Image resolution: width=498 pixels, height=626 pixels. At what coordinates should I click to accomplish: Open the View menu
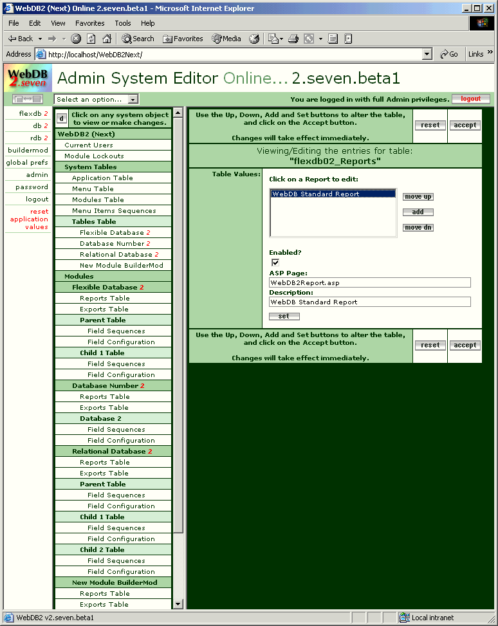[x=58, y=23]
